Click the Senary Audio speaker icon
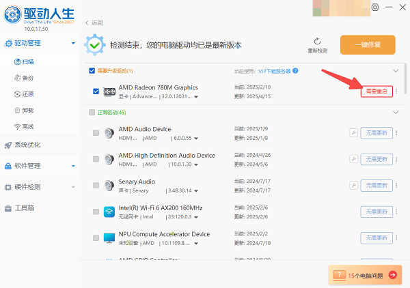Screen dimensions: 410x288 point(109,186)
